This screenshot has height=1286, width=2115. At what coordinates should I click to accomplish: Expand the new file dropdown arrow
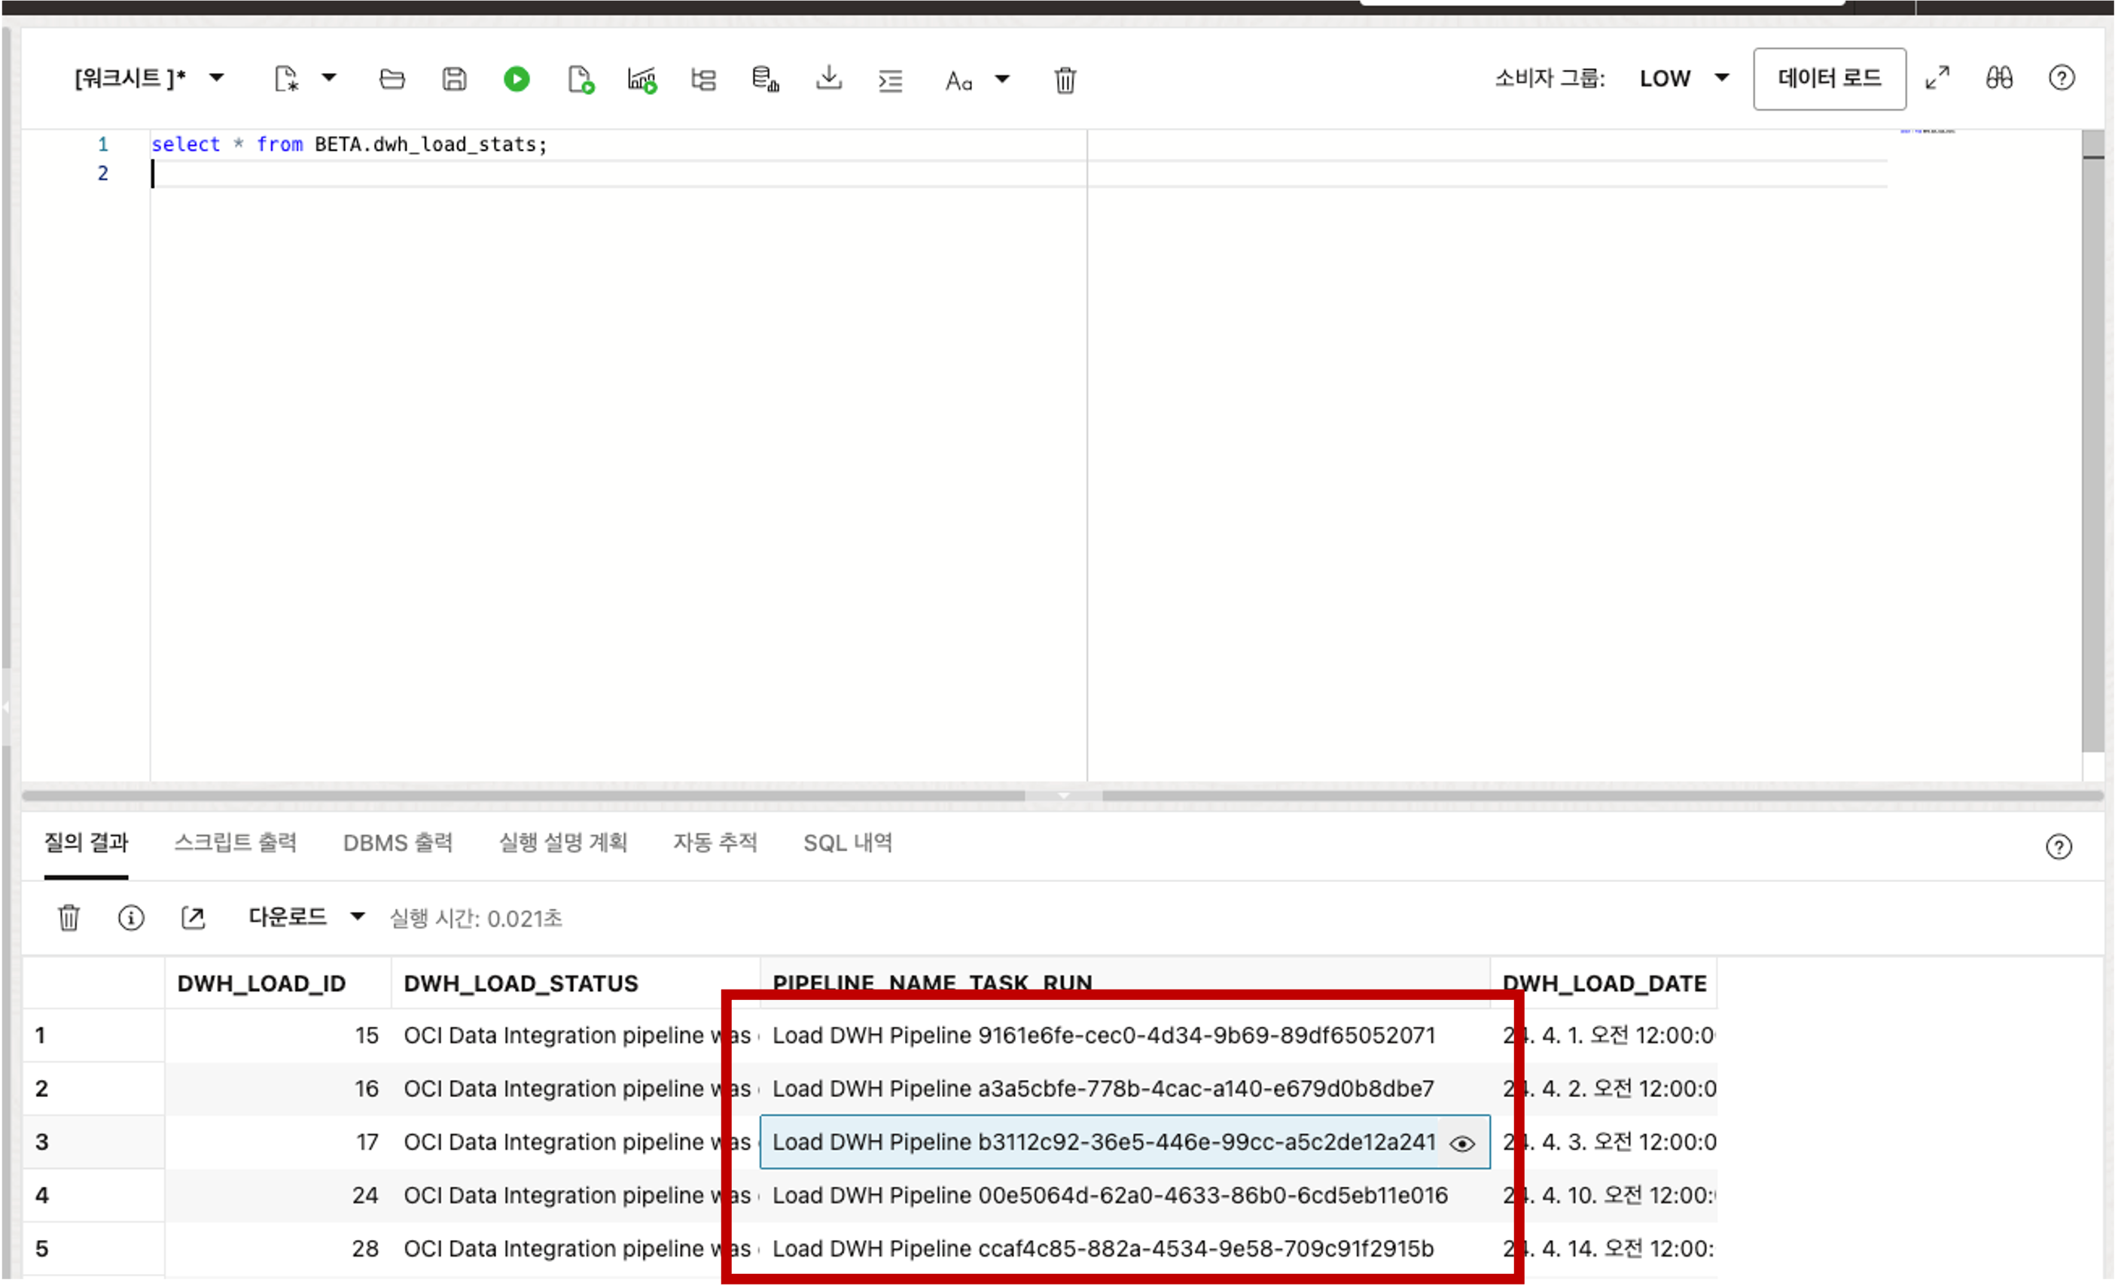pos(329,78)
